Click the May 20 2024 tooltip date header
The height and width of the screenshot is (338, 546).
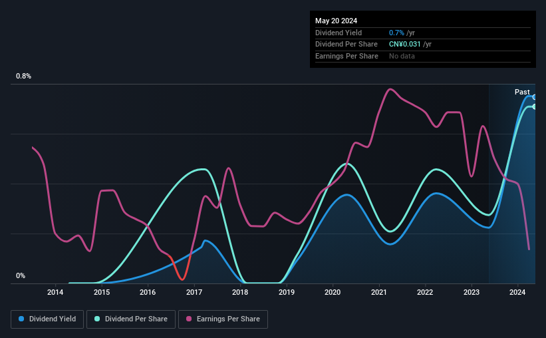click(336, 21)
